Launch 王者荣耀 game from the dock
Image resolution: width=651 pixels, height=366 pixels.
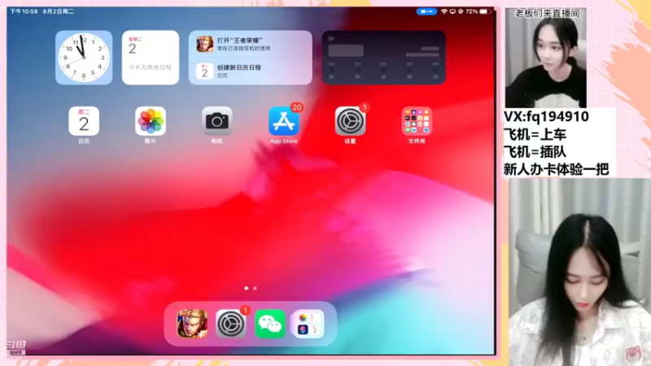coord(192,324)
